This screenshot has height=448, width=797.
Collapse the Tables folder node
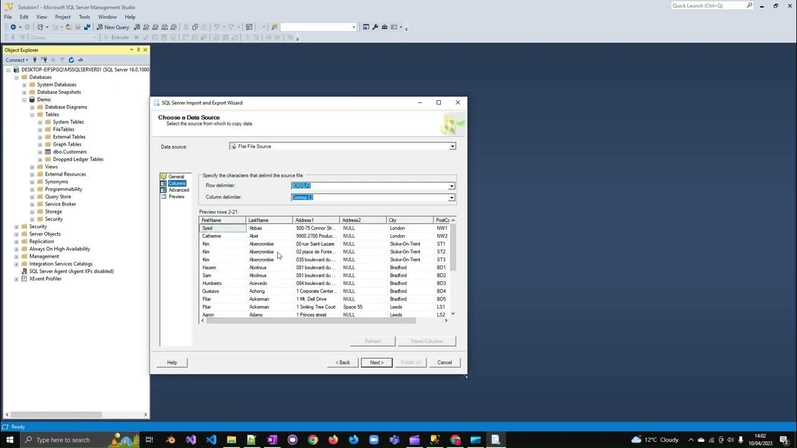coord(32,114)
